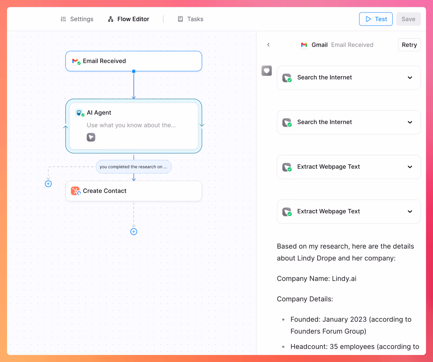Click the loop up arrow left of AI Agent
Viewport: 433px width, 362px height.
65,127
